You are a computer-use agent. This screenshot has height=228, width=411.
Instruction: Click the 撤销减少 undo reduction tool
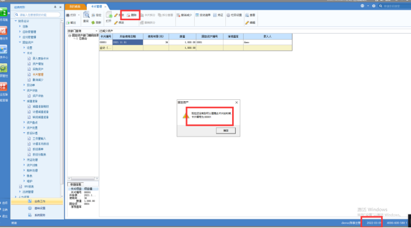(184, 15)
